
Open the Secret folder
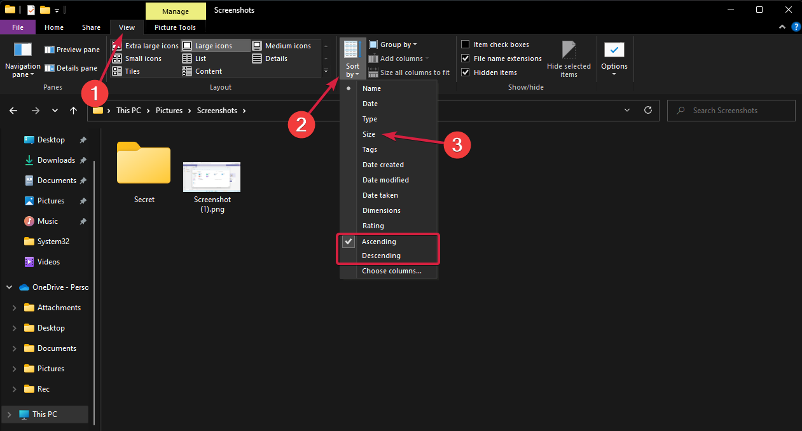(144, 173)
